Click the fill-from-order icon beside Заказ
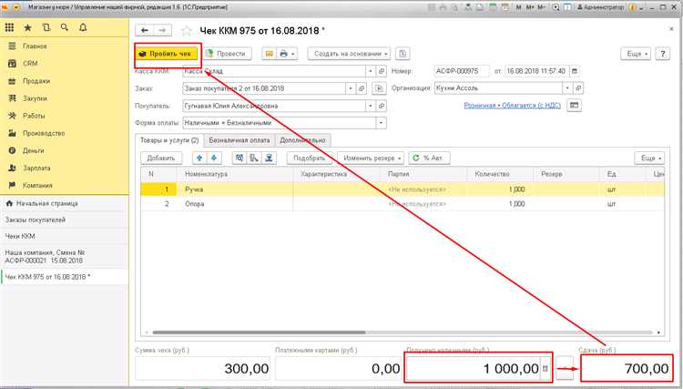 [x=379, y=88]
